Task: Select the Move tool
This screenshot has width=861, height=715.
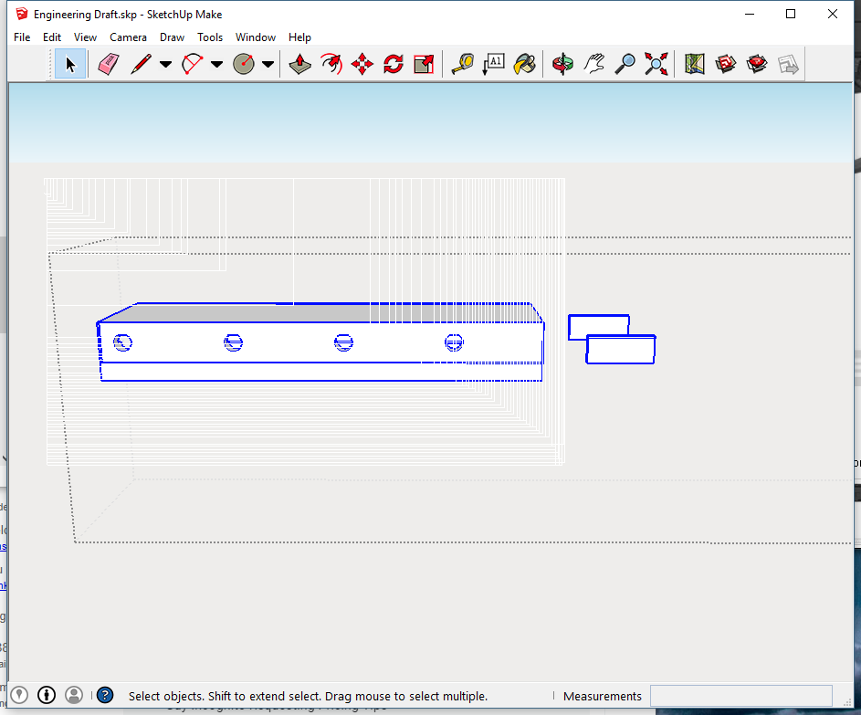Action: coord(362,64)
